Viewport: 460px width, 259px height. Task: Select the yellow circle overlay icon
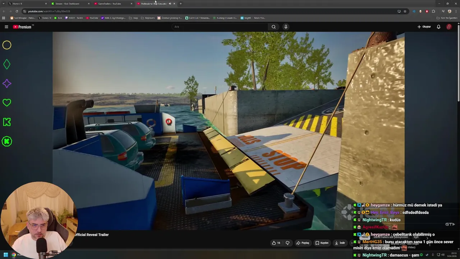tap(7, 45)
